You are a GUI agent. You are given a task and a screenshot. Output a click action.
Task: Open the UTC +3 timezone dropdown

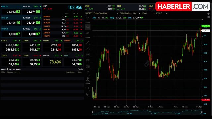tap(162, 13)
